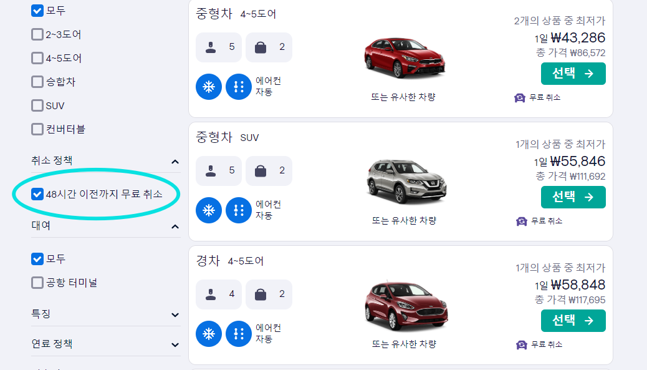Viewport: 647px width, 370px height.
Task: Uncheck the 48시간 이전까지 무료 취소 checkbox
Action: point(37,194)
